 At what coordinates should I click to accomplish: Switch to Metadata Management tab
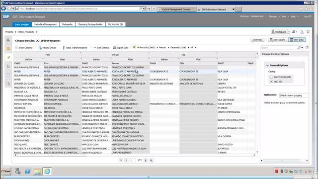pyautogui.click(x=45, y=24)
